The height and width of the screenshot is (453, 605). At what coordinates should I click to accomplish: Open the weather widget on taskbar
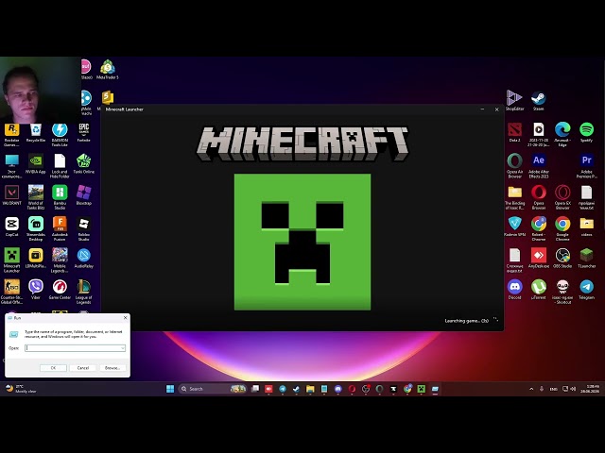click(21, 389)
